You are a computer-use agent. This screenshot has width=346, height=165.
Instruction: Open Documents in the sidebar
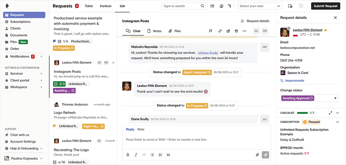click(x=19, y=35)
